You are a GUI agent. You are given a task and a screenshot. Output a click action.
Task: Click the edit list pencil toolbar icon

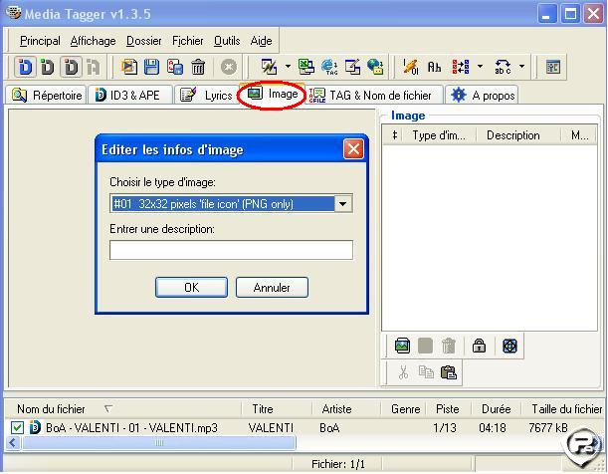coord(353,67)
